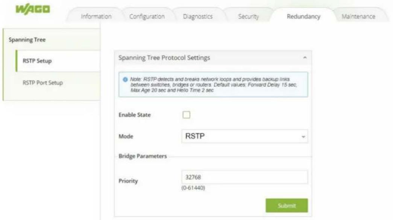The image size is (393, 220).
Task: Open the Maintenance tab
Action: [x=358, y=16]
